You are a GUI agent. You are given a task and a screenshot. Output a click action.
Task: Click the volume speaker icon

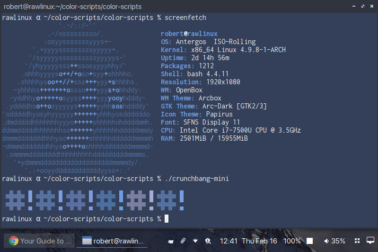(326, 241)
